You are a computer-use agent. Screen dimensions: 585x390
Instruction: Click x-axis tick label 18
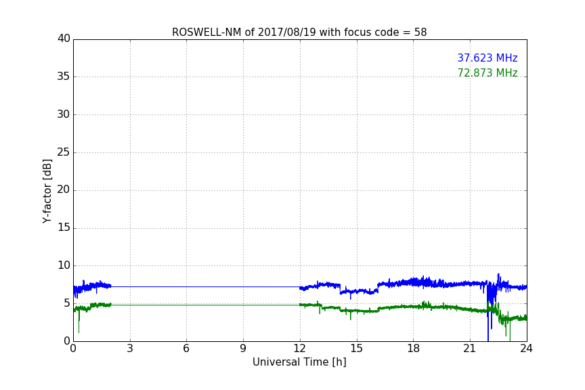[x=414, y=349]
